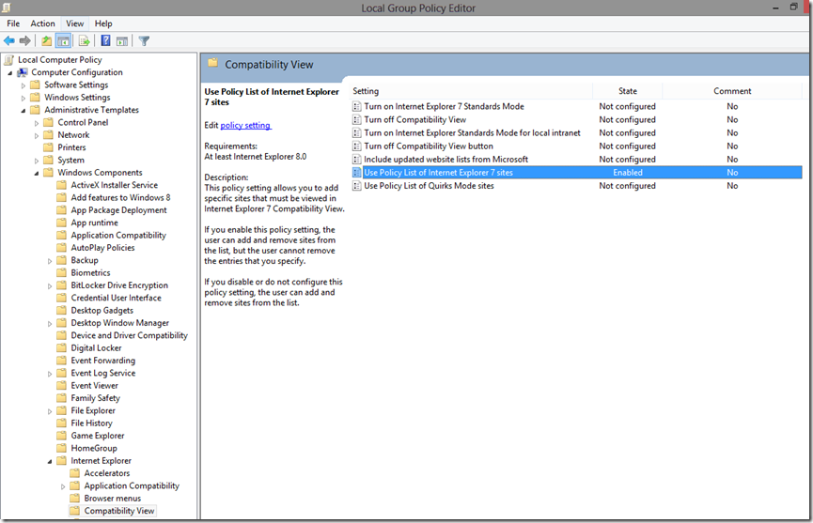Sort by the Comment column header

tap(732, 91)
